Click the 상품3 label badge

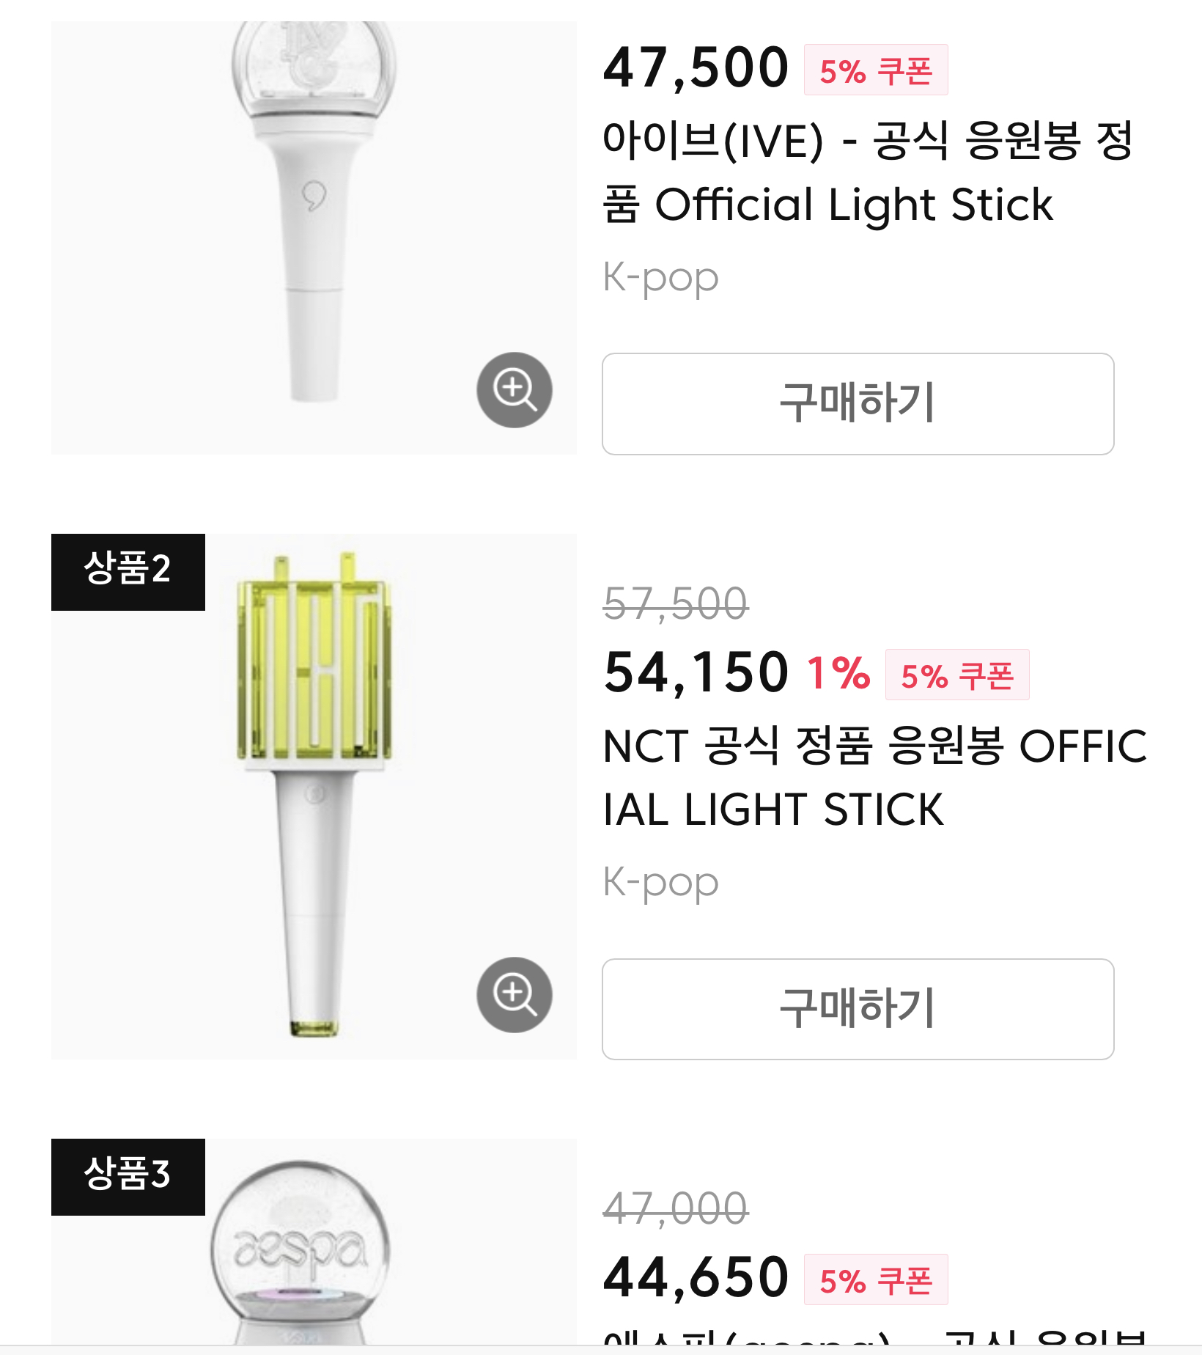tap(128, 1177)
